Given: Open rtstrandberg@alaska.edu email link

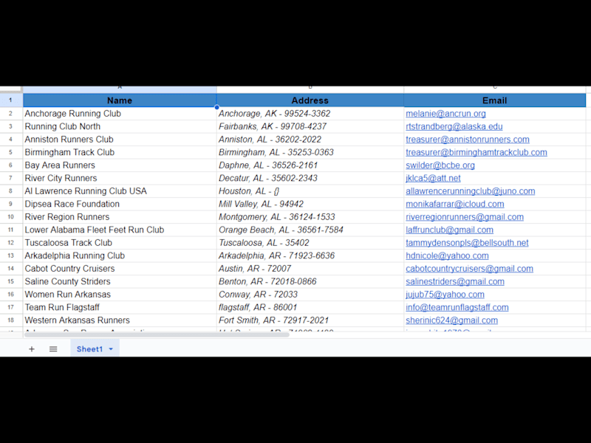Looking at the screenshot, I should pos(454,126).
